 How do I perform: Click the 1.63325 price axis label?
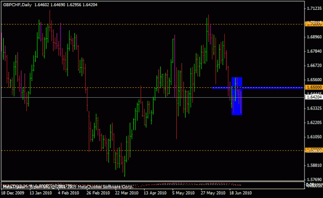(x=314, y=108)
